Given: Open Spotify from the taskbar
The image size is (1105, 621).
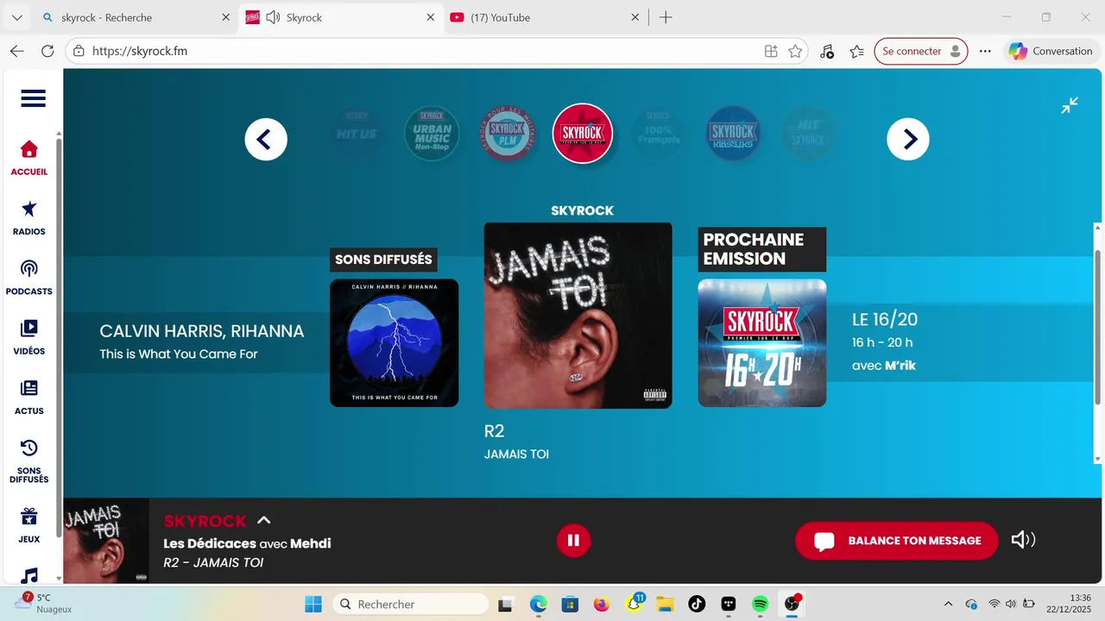Looking at the screenshot, I should tap(760, 604).
